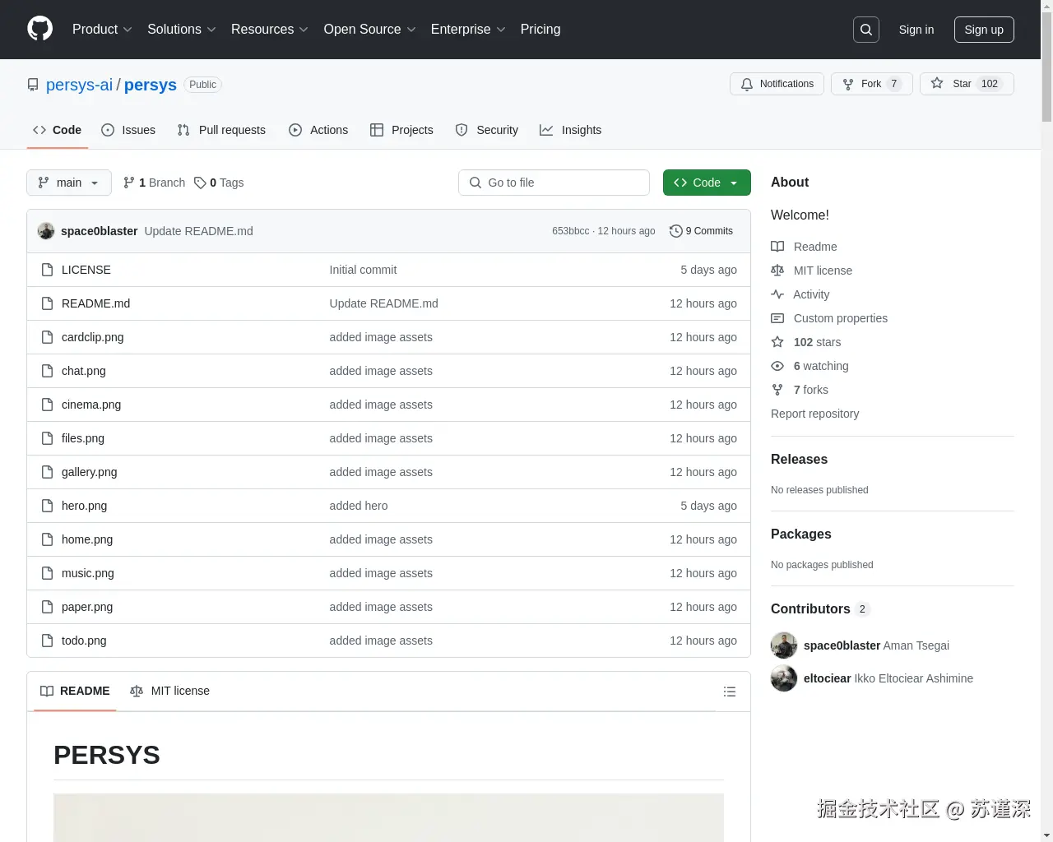Click the fork icon in the Fork button
This screenshot has width=1053, height=842.
[848, 84]
